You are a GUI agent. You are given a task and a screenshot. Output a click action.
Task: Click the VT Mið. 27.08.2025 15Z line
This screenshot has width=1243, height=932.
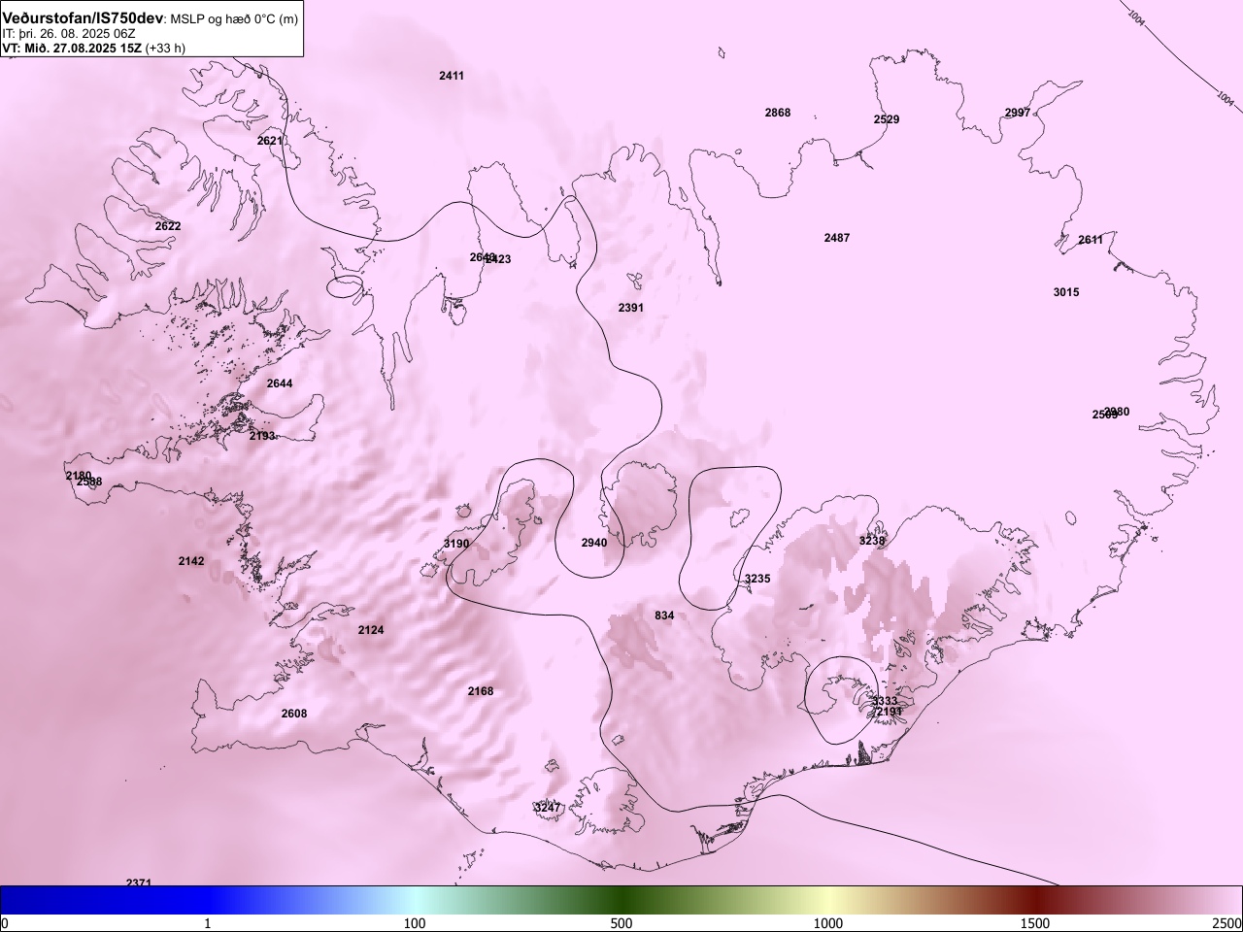pyautogui.click(x=93, y=48)
